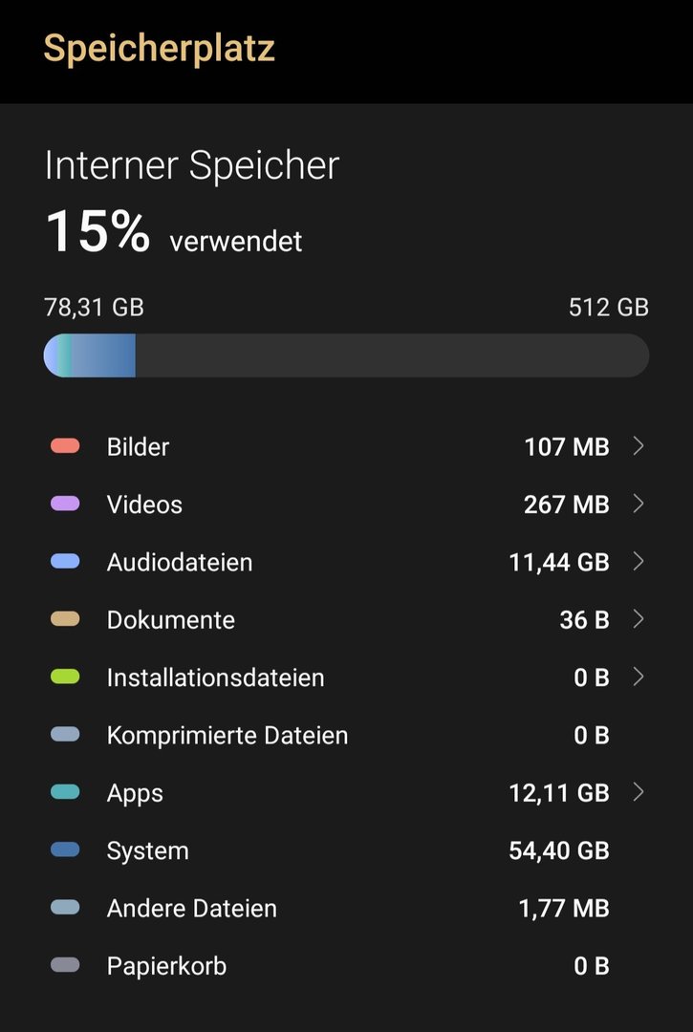Click the gray Papierkorb color pill
Screen dimensions: 693x1032
click(x=65, y=965)
